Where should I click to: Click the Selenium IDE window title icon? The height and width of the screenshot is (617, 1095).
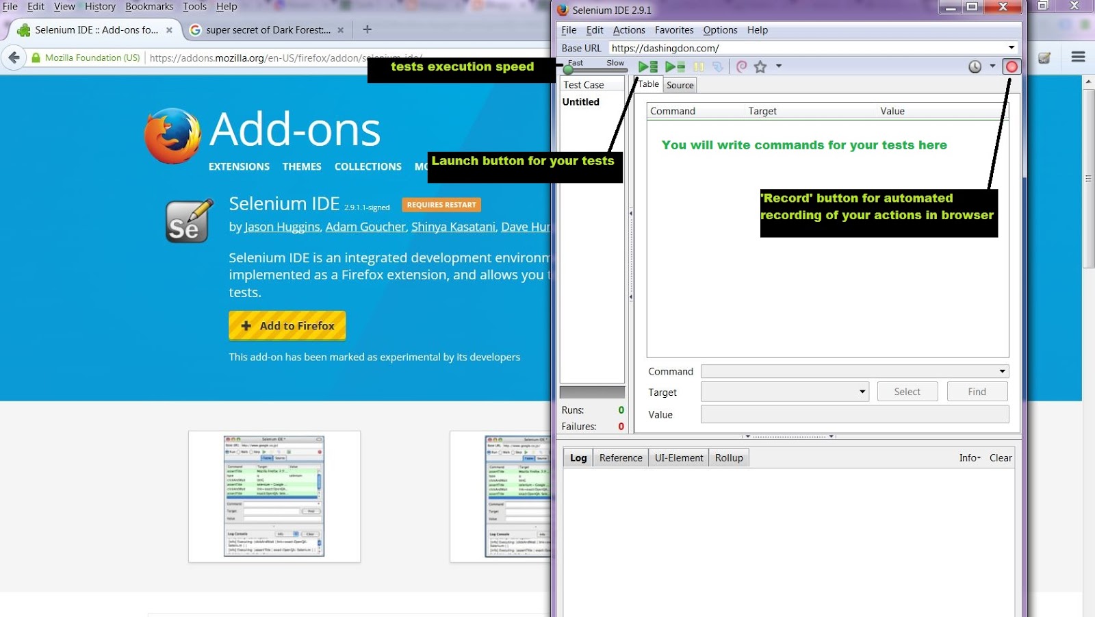pyautogui.click(x=563, y=10)
